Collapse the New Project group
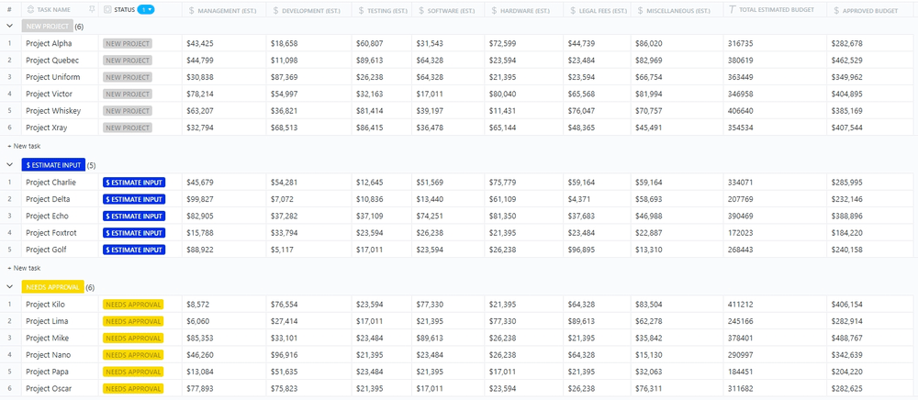The image size is (918, 400). coord(9,27)
